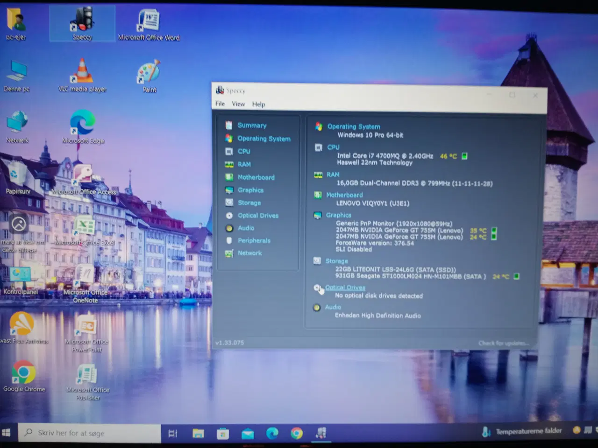The height and width of the screenshot is (448, 598).
Task: Open Microsoft Office Publisher shortcut
Action: (x=87, y=383)
